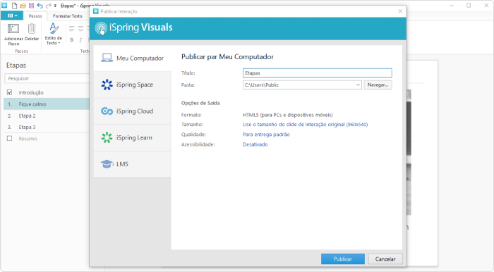Viewport: 494px width, 272px height.
Task: Undo the last action in iSpring Visuals
Action: 40,6
